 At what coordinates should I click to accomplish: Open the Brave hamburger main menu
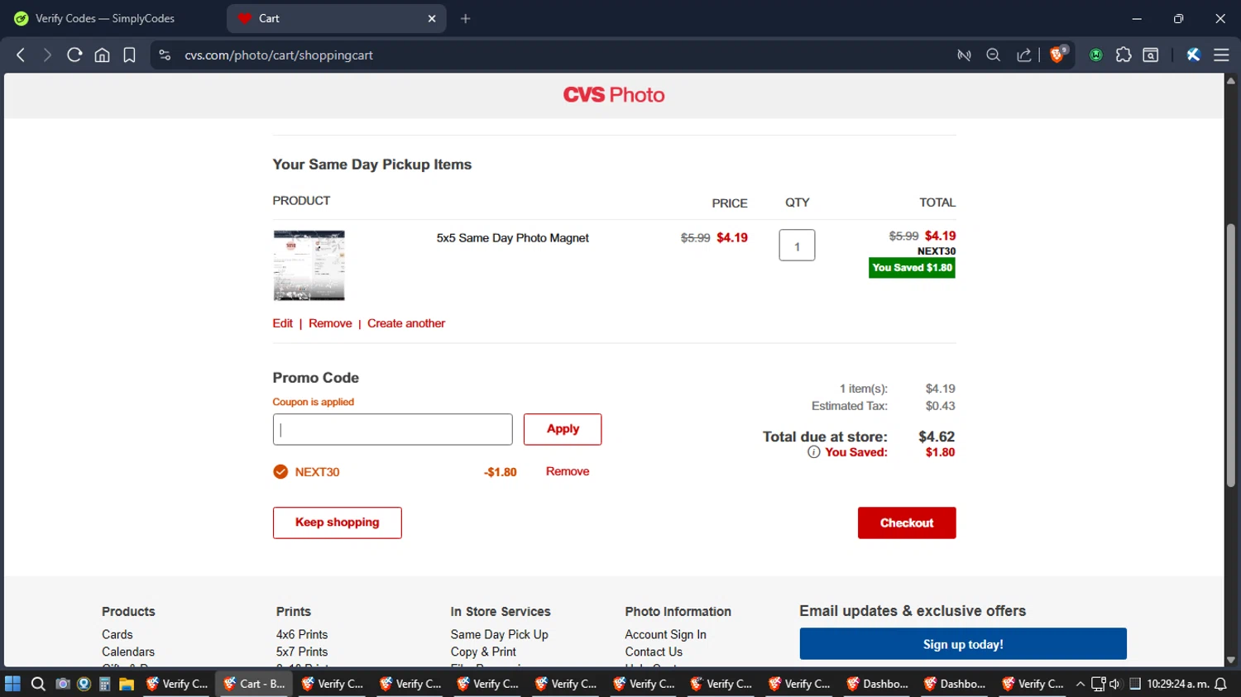coord(1221,55)
